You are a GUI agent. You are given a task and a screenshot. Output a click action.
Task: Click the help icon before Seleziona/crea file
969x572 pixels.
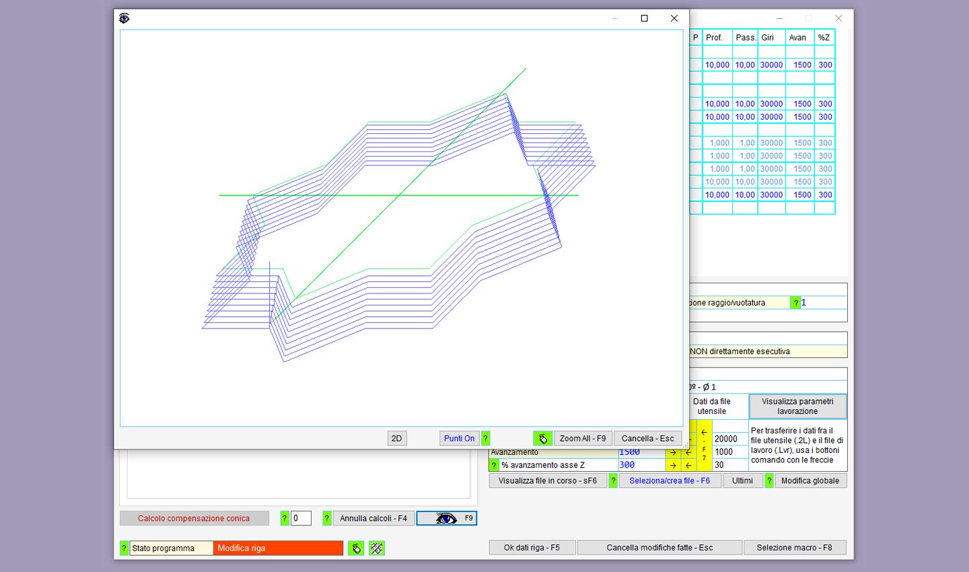pyautogui.click(x=613, y=480)
